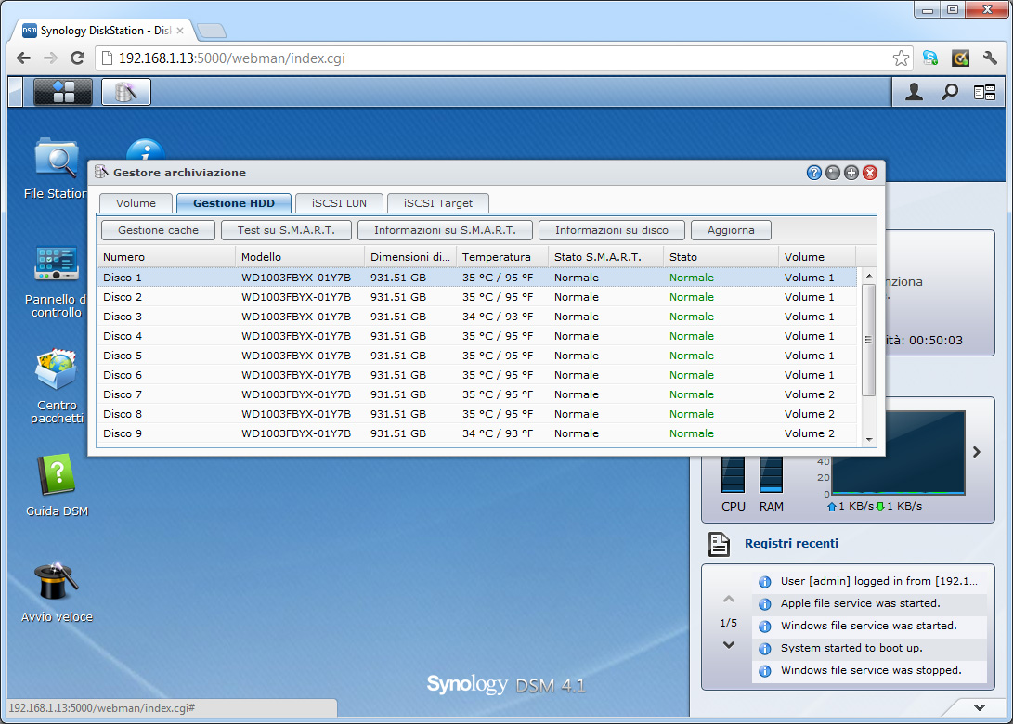Sort by the Stato S.M.A.R.T. column header
This screenshot has height=724, width=1013.
point(605,257)
